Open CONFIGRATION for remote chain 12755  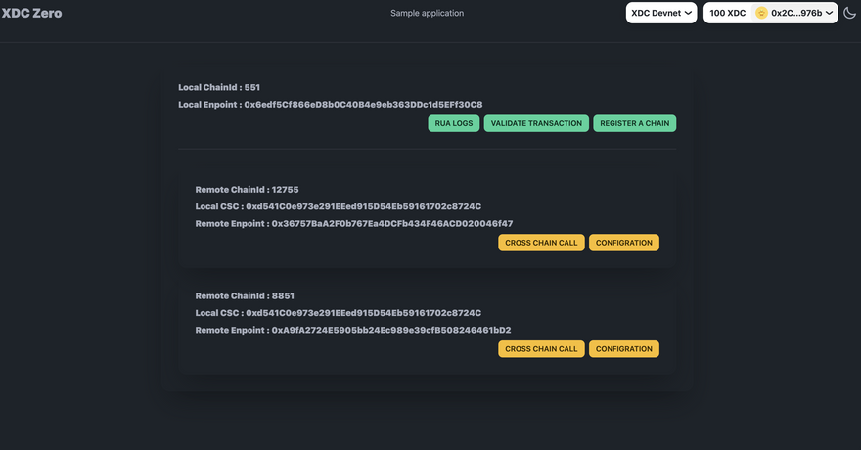coord(623,243)
